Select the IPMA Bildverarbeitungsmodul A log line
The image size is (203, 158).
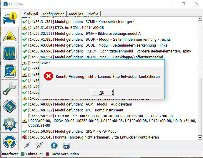pos(84,34)
